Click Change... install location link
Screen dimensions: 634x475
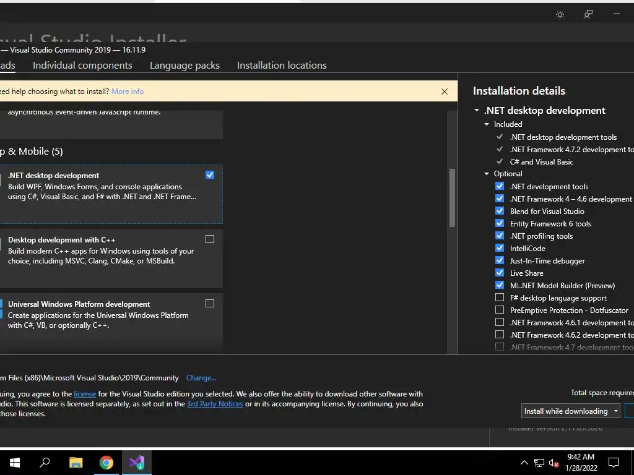point(201,378)
